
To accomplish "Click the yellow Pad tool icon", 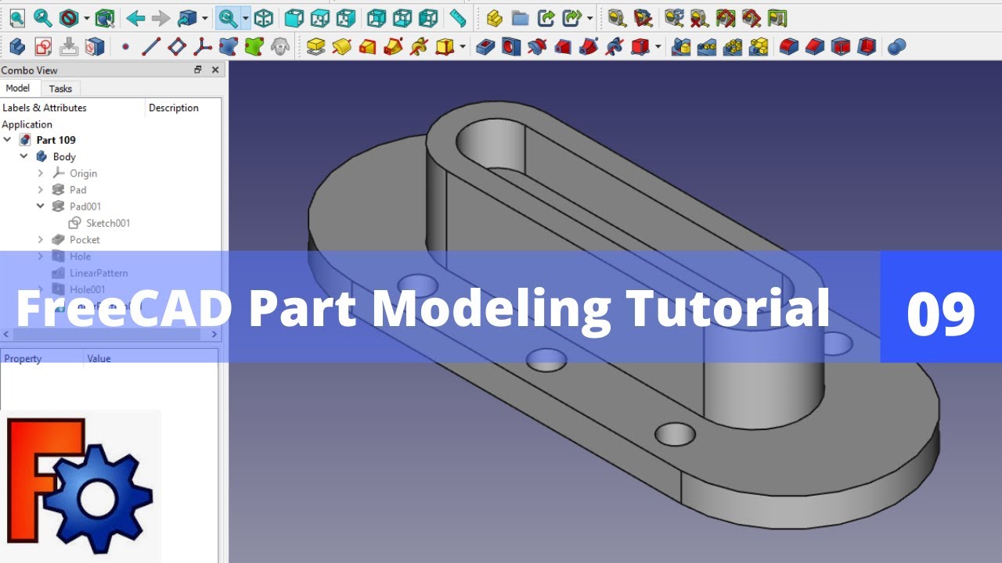I will (x=316, y=47).
